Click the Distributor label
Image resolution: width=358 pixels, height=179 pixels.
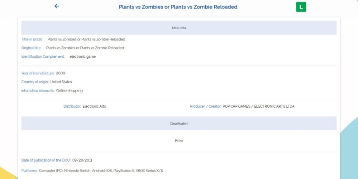tap(72, 106)
